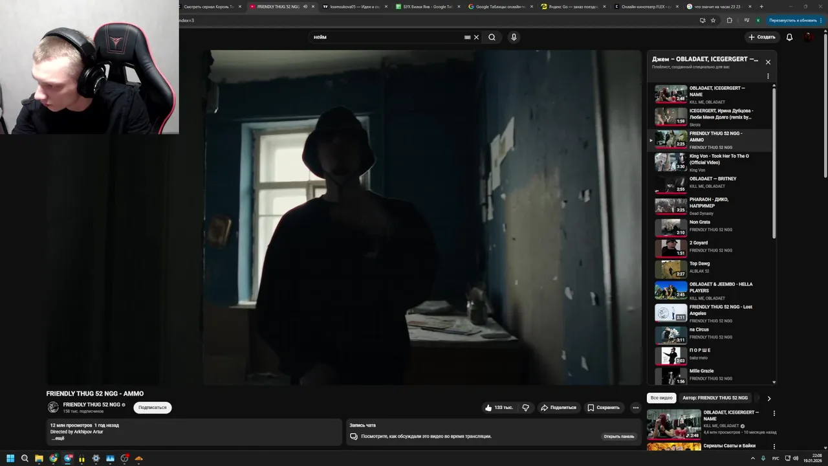The width and height of the screenshot is (828, 466).
Task: Play 'OBLADAET & JEEMBO - HELLA PLAYERS' item
Action: [x=710, y=291]
